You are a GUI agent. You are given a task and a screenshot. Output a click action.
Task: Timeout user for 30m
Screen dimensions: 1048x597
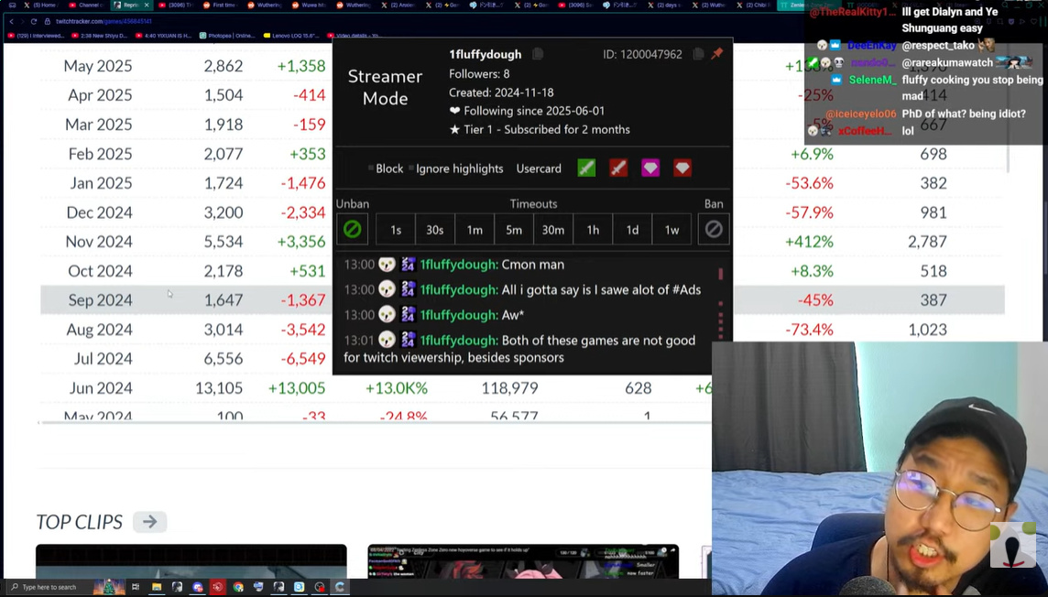click(552, 230)
